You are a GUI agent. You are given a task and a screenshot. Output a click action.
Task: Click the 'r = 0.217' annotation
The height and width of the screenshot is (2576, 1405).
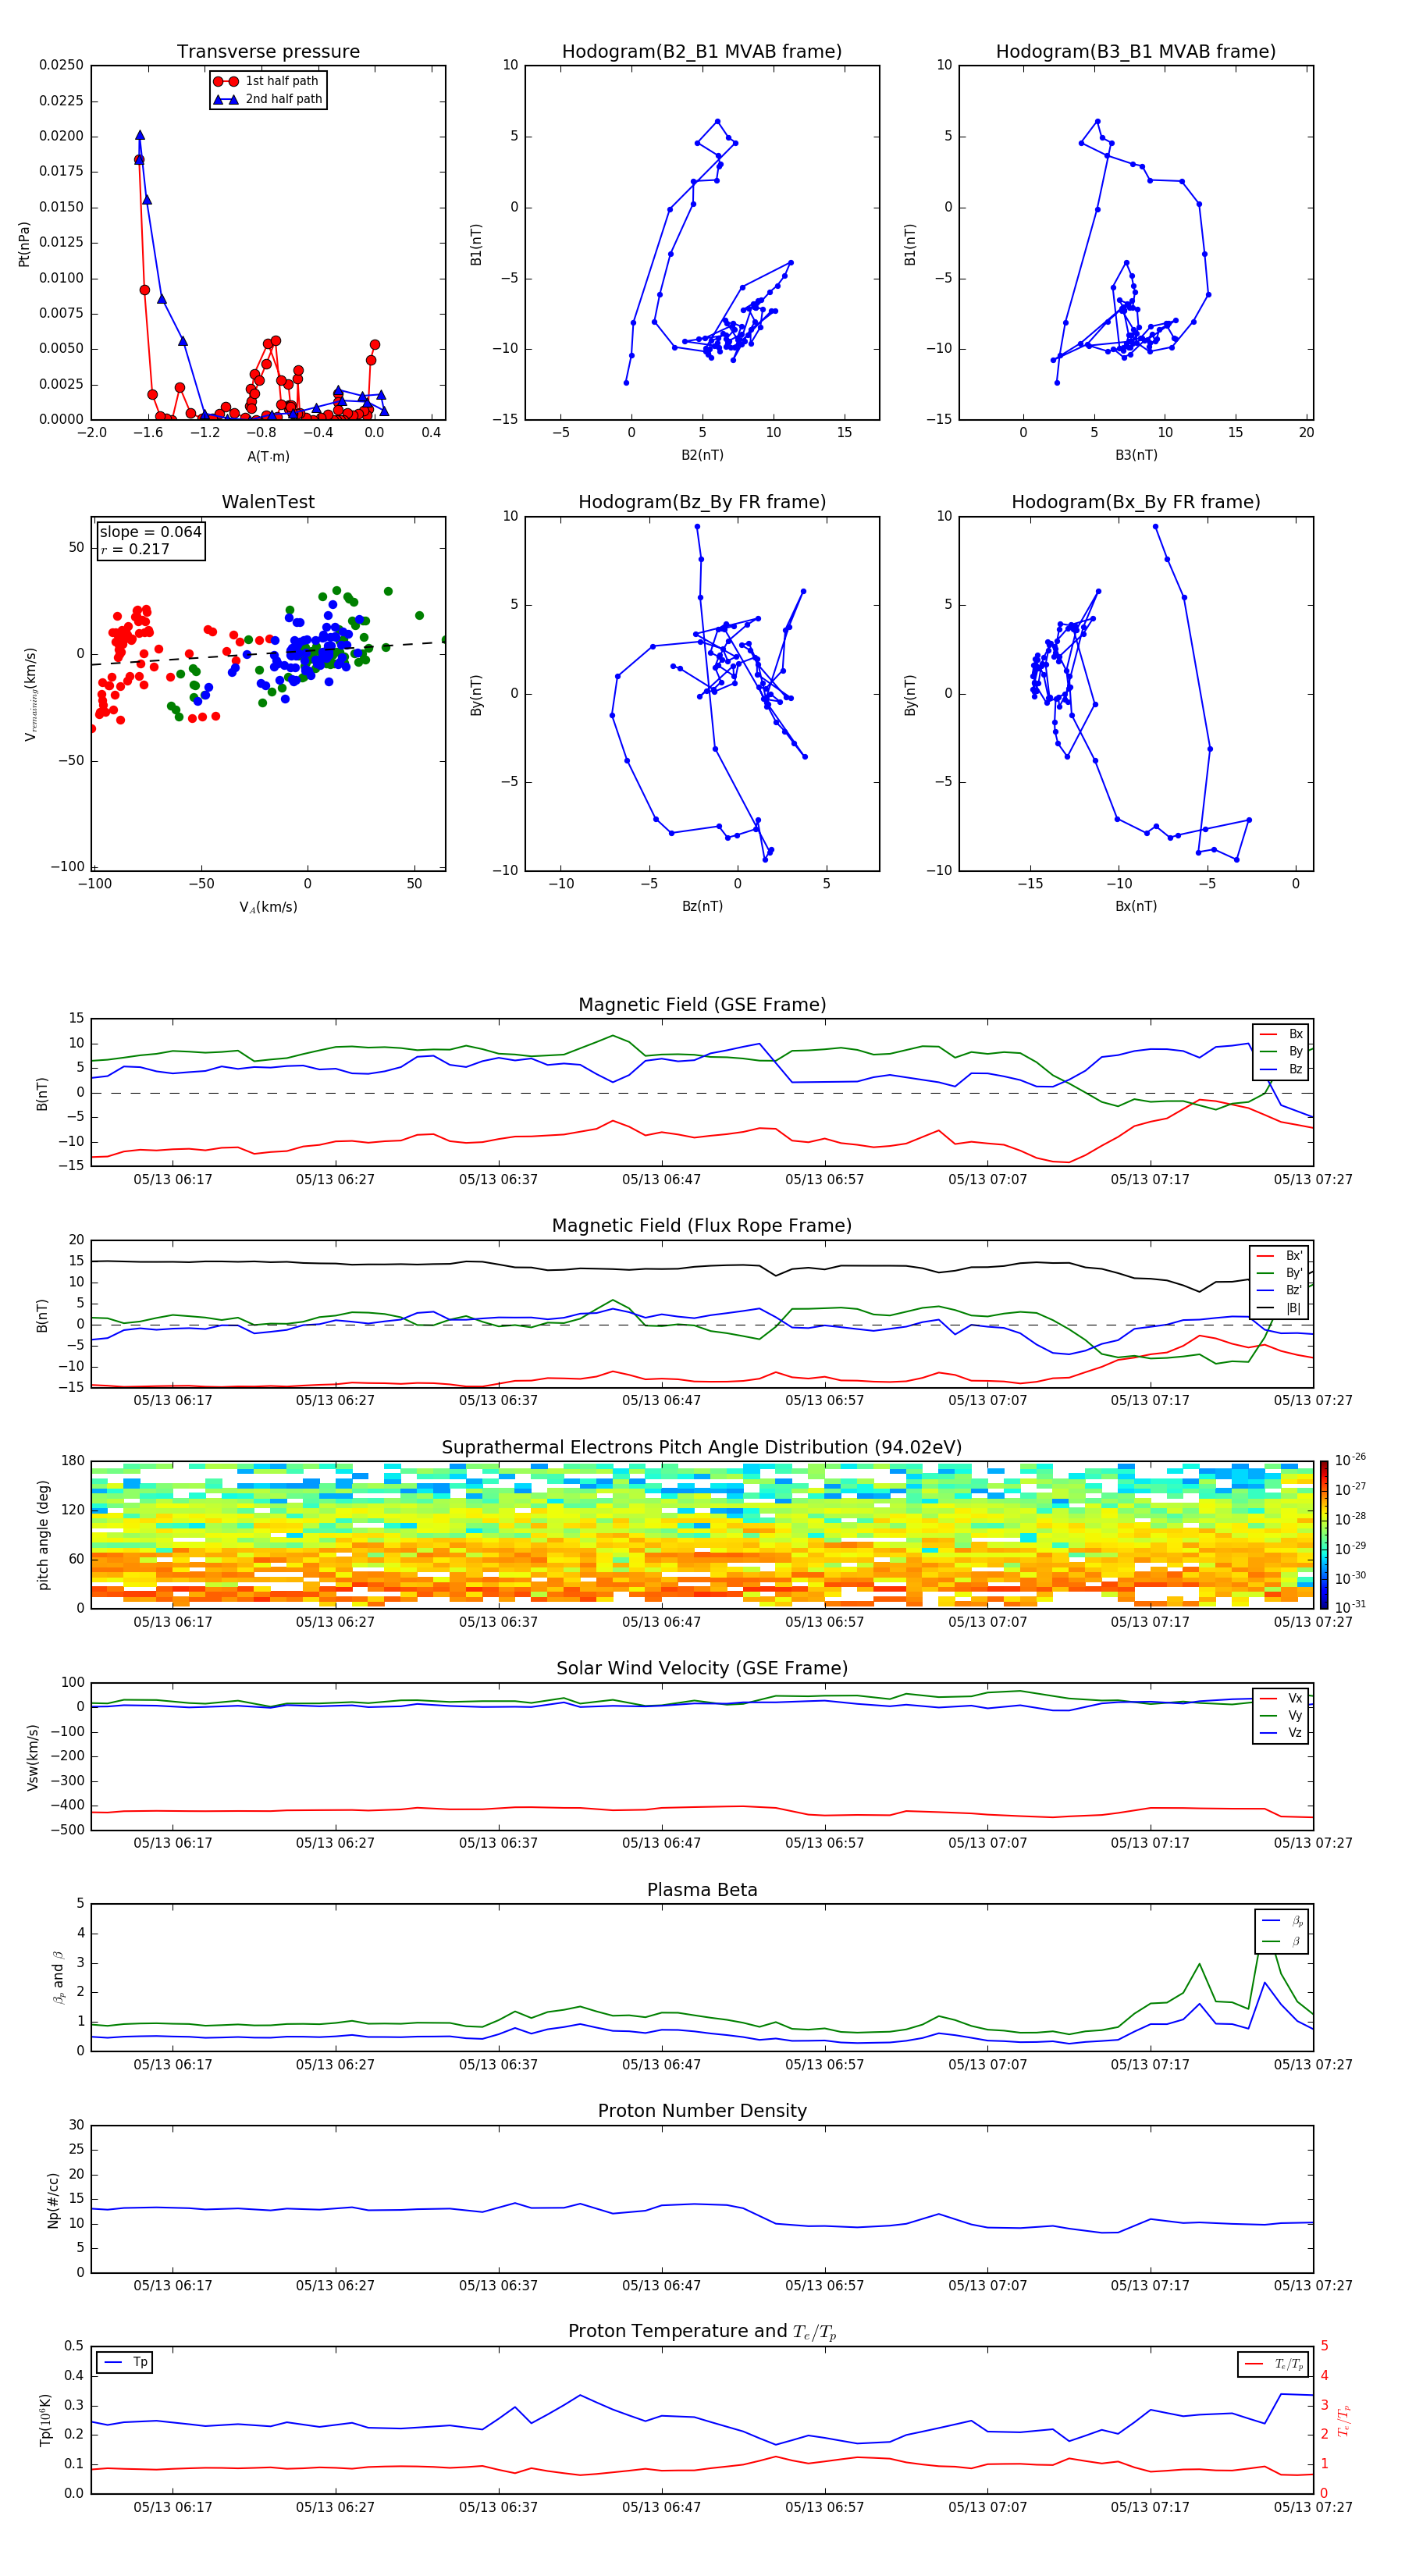pos(135,549)
